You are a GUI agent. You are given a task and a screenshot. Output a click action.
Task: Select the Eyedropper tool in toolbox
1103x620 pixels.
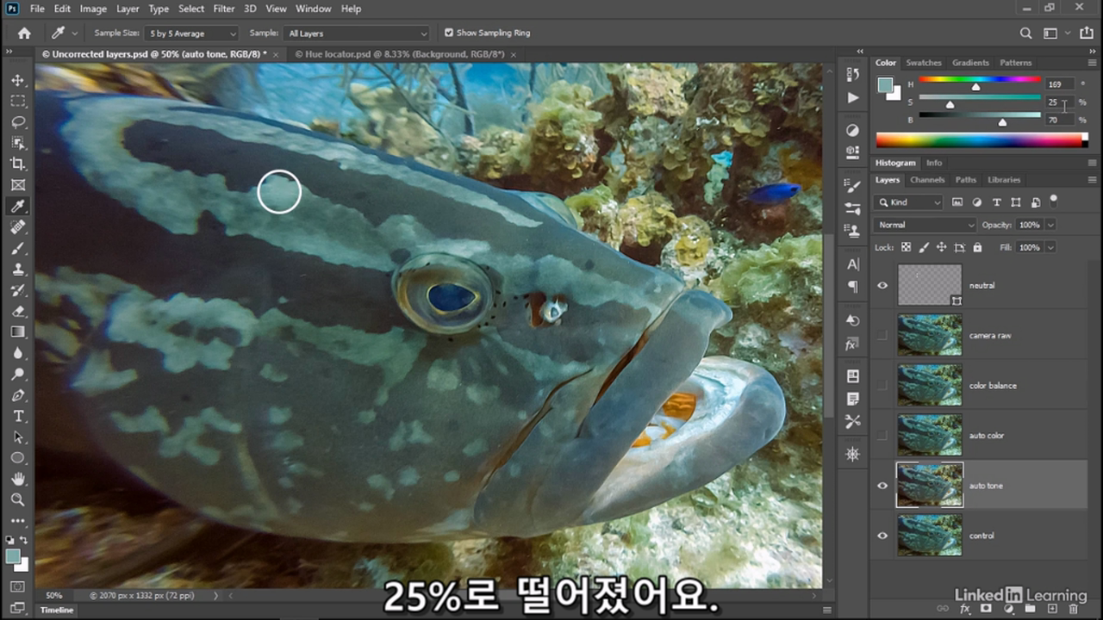coord(17,206)
